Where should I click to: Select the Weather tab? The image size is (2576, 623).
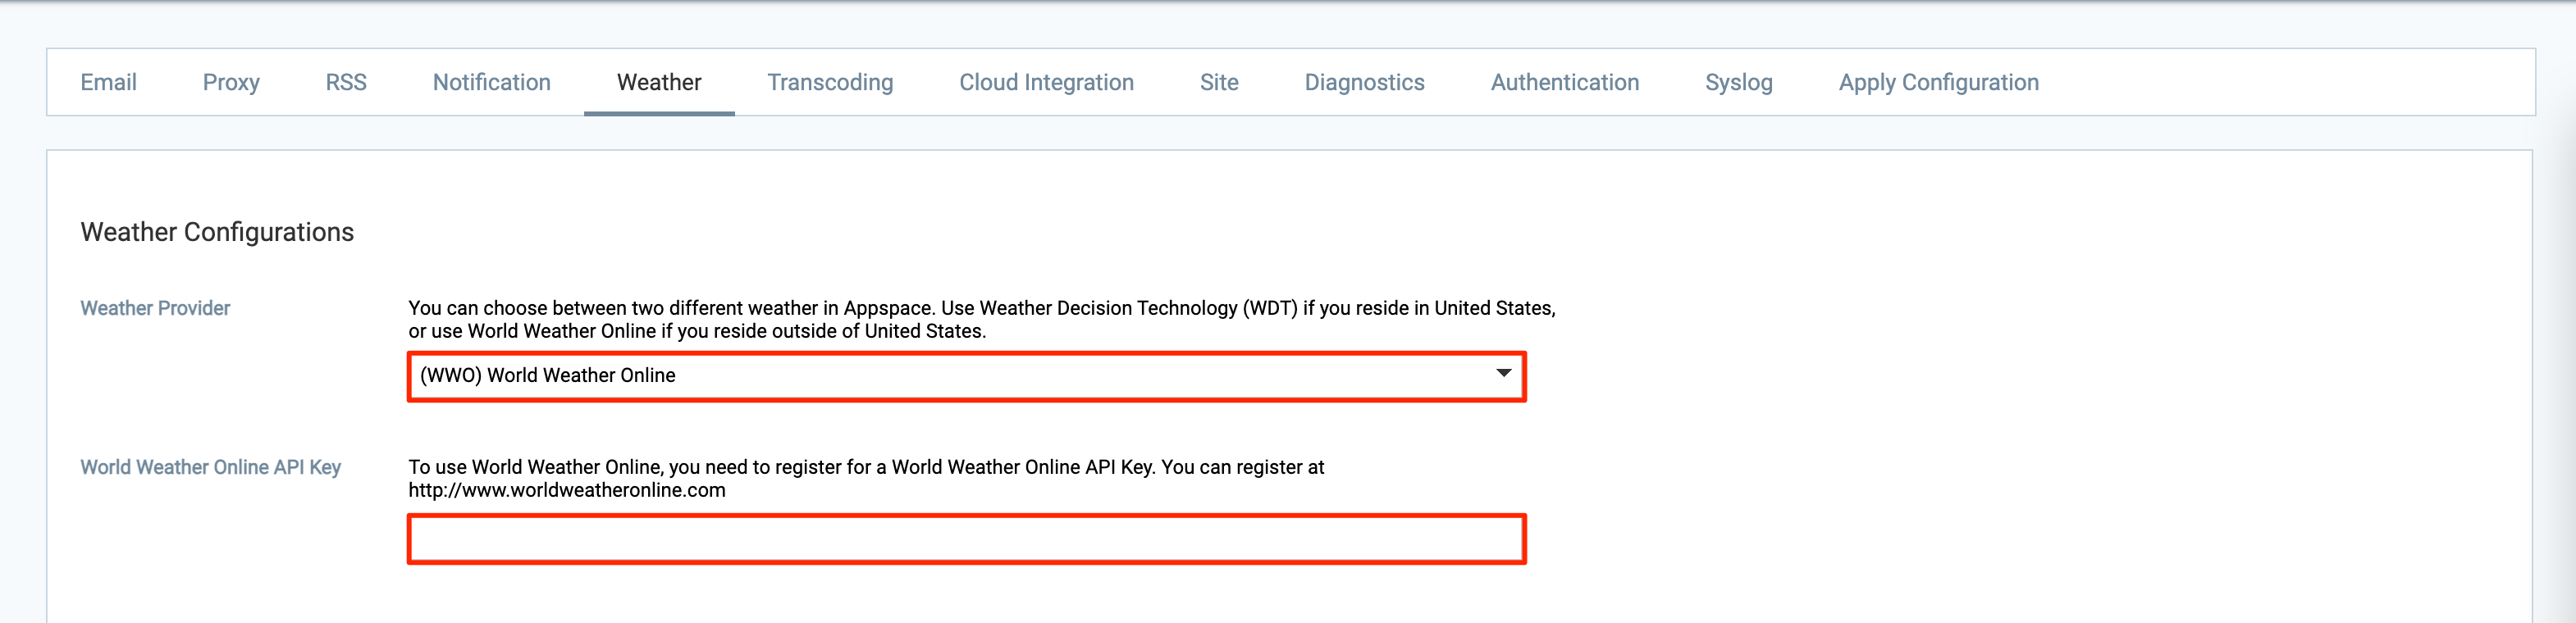pos(659,82)
